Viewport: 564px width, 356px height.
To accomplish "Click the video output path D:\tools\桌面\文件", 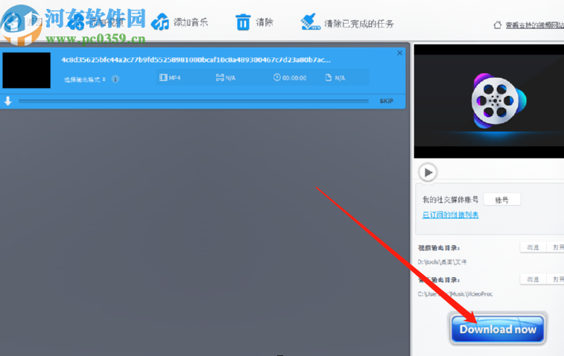I will pos(442,262).
